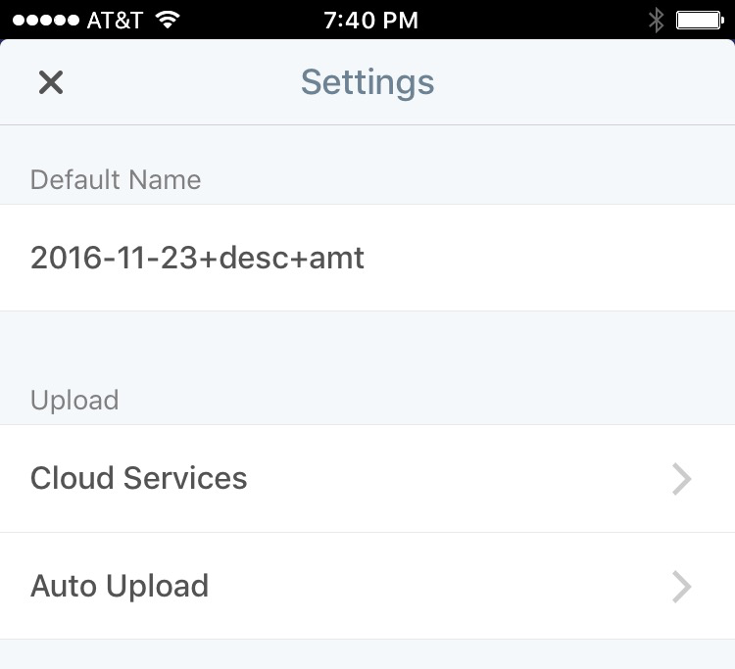Open Cloud Services via its chevron arrow
This screenshot has width=735, height=669.
coord(682,478)
